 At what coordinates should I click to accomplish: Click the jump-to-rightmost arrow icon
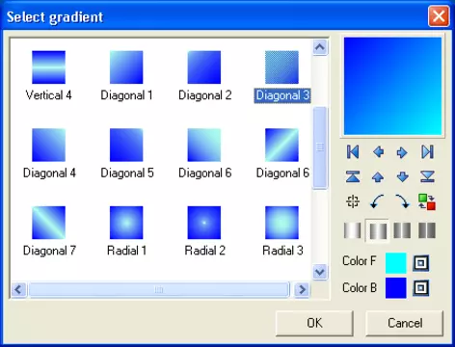pos(427,151)
